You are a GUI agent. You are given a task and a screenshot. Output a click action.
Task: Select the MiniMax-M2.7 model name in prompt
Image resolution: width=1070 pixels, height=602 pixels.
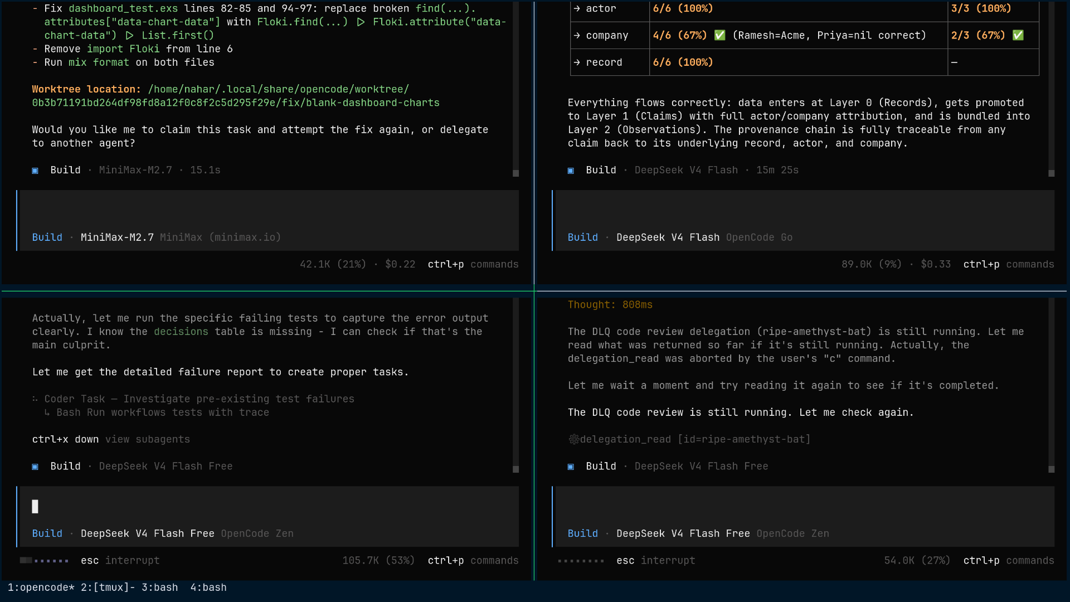(x=117, y=237)
